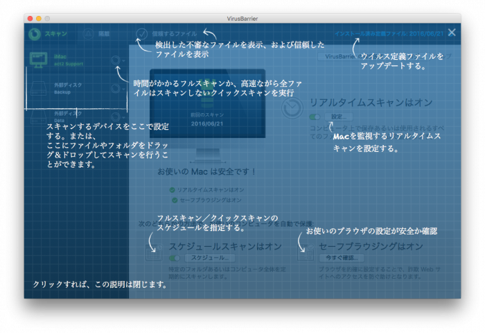The height and width of the screenshot is (333, 485).
Task: Switch to the 隔離 tab label
Action: (x=104, y=34)
